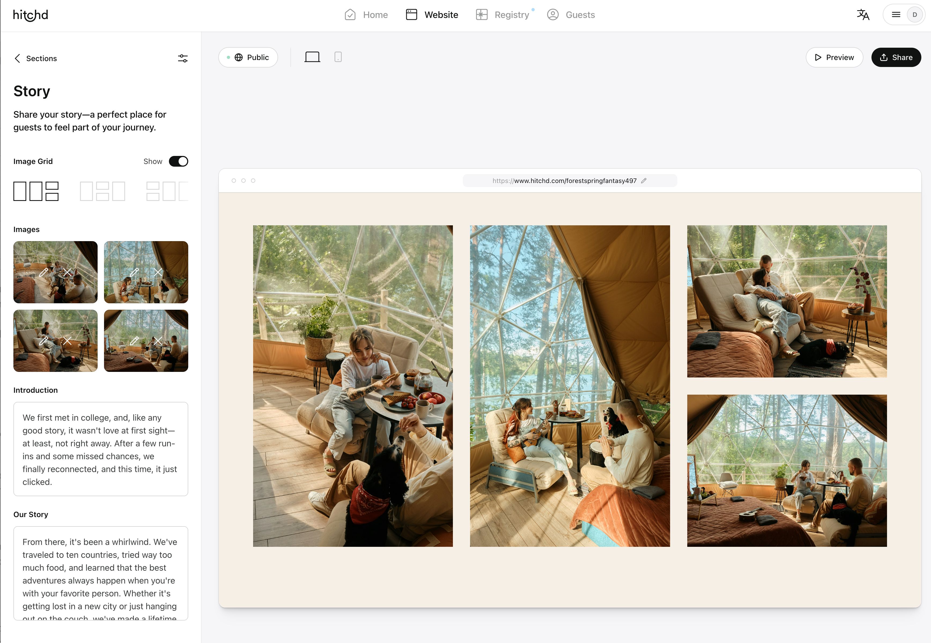The width and height of the screenshot is (931, 643).
Task: Remove the third image thumbnail with X
Action: click(x=67, y=341)
